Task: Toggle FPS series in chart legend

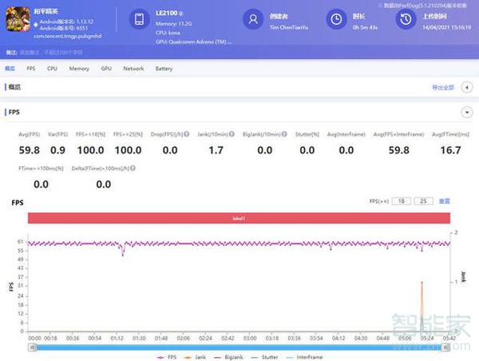Action: point(169,357)
